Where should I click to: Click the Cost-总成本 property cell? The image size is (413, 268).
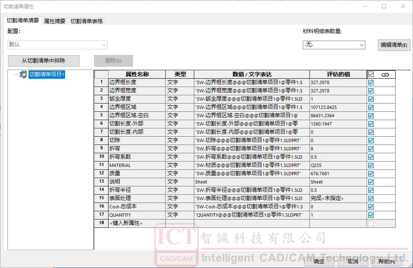tap(137, 207)
